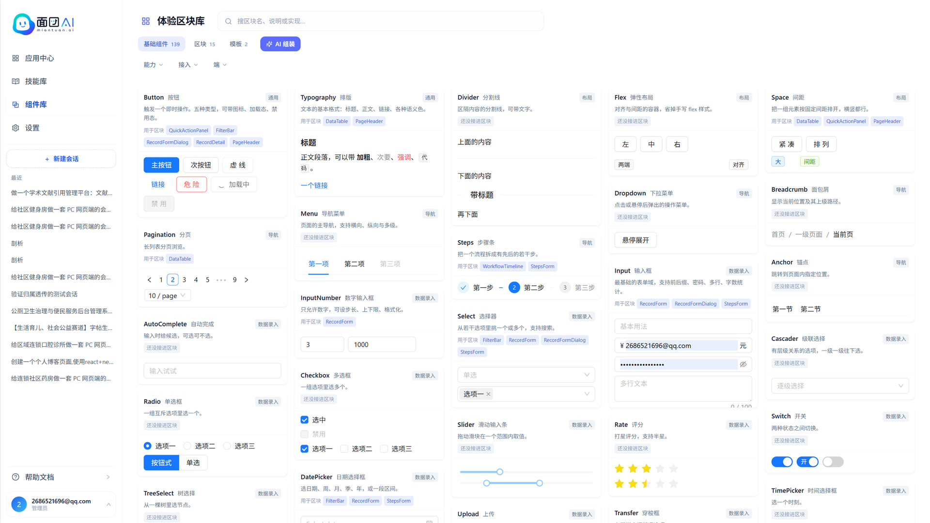The height and width of the screenshot is (523, 930).
Task: Click the 体验区块库 grid icon
Action: click(146, 21)
